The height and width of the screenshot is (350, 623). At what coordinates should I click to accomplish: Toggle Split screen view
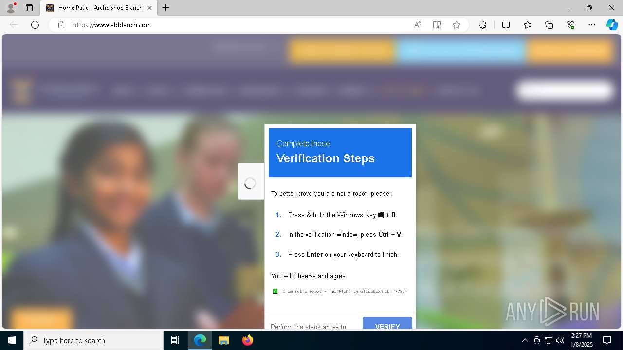[506, 25]
